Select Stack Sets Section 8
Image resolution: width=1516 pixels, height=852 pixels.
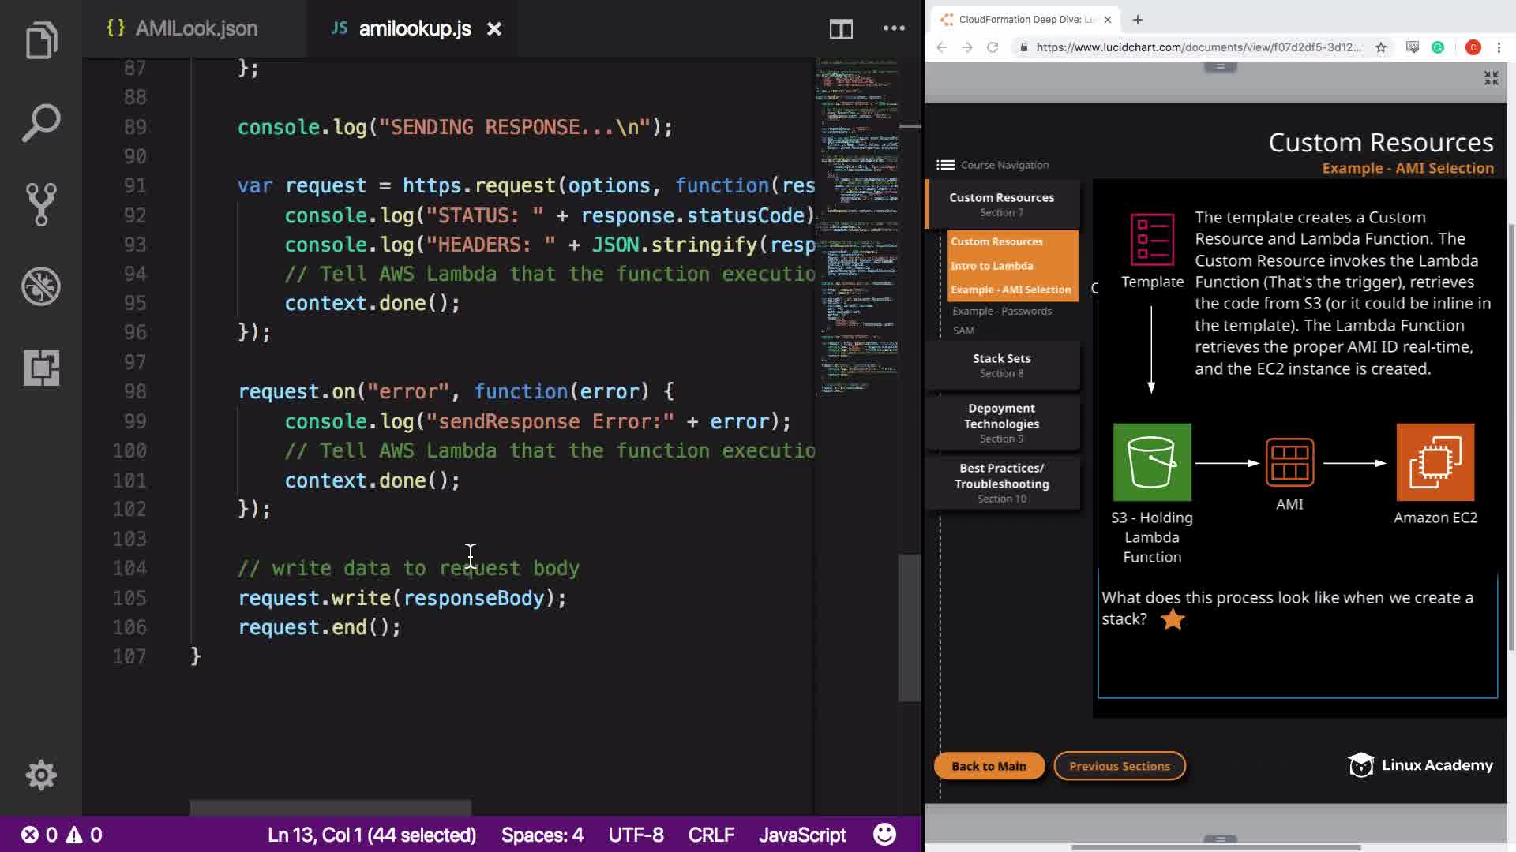[x=1001, y=365]
